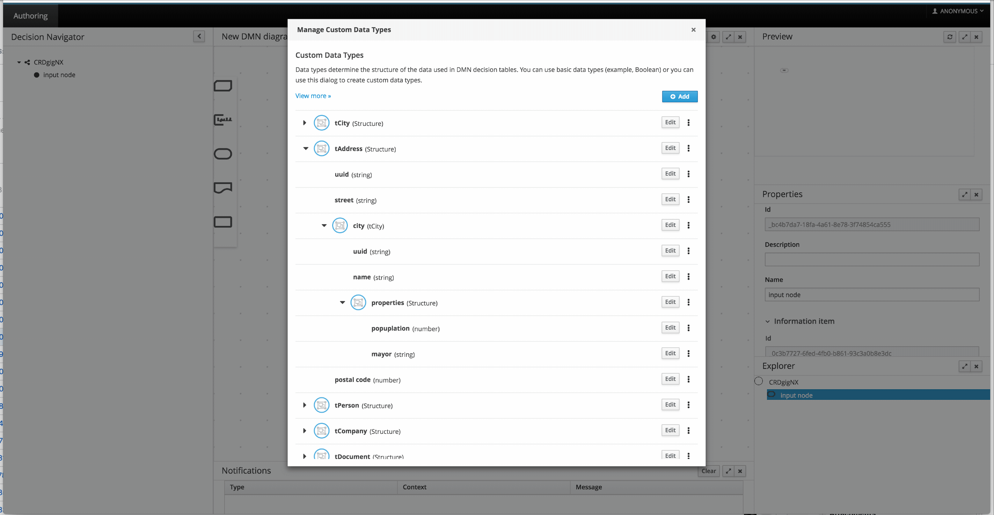Collapse the Information item section
Screen dimensions: 994x515
coord(767,321)
